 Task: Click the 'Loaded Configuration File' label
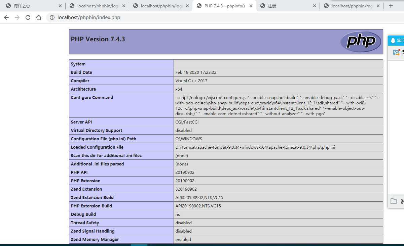coord(97,147)
